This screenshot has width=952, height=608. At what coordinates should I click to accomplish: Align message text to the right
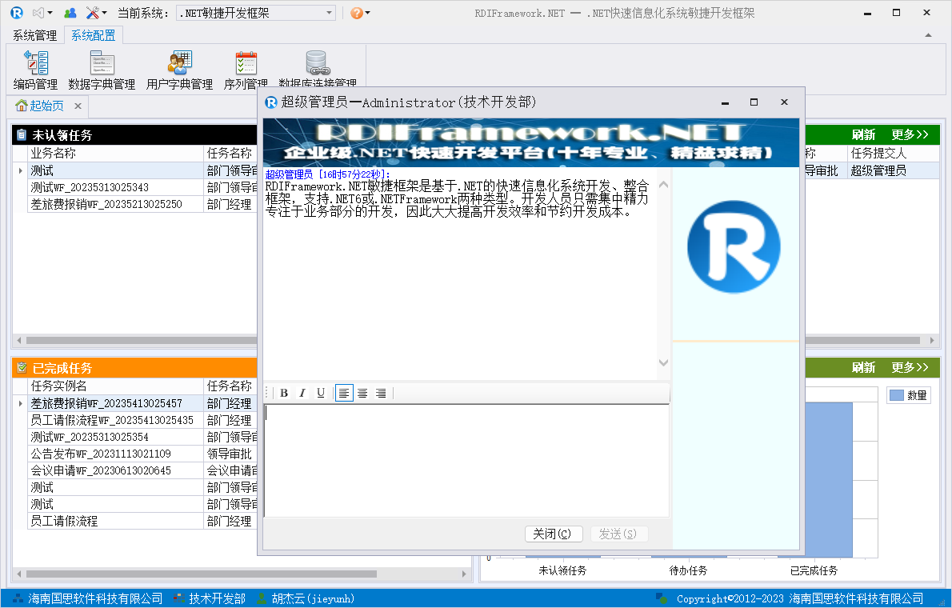(x=381, y=393)
